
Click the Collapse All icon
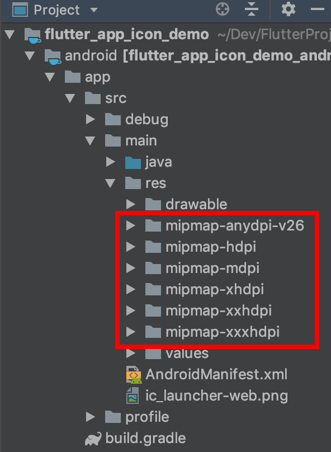[251, 9]
